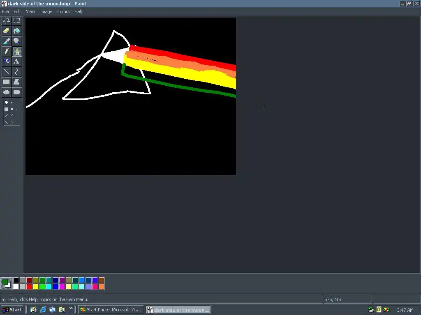
Task: Select the Magnifier tool
Action: pos(16,41)
